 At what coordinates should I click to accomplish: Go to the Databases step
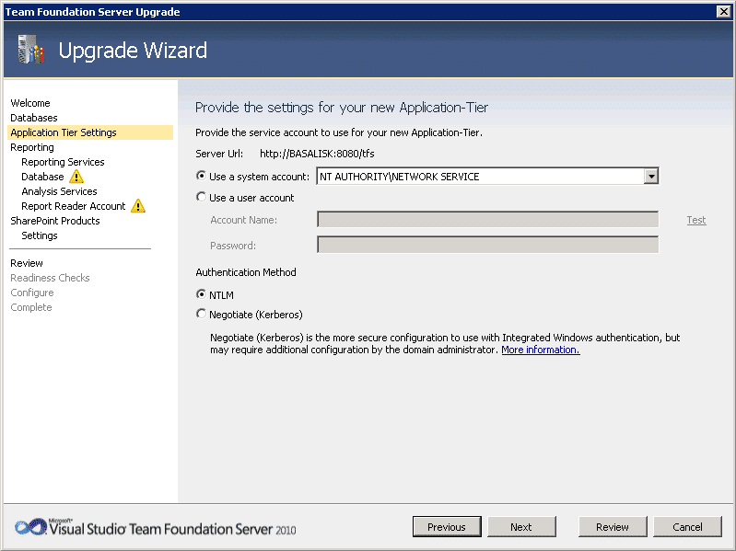click(x=34, y=118)
